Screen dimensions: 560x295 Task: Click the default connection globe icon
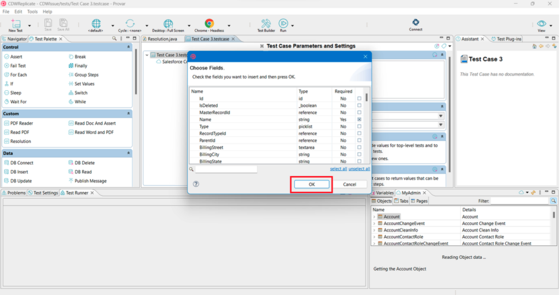click(96, 23)
